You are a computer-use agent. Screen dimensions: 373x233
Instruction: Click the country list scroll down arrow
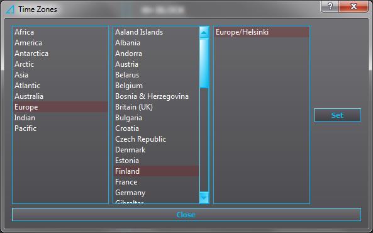click(x=204, y=198)
